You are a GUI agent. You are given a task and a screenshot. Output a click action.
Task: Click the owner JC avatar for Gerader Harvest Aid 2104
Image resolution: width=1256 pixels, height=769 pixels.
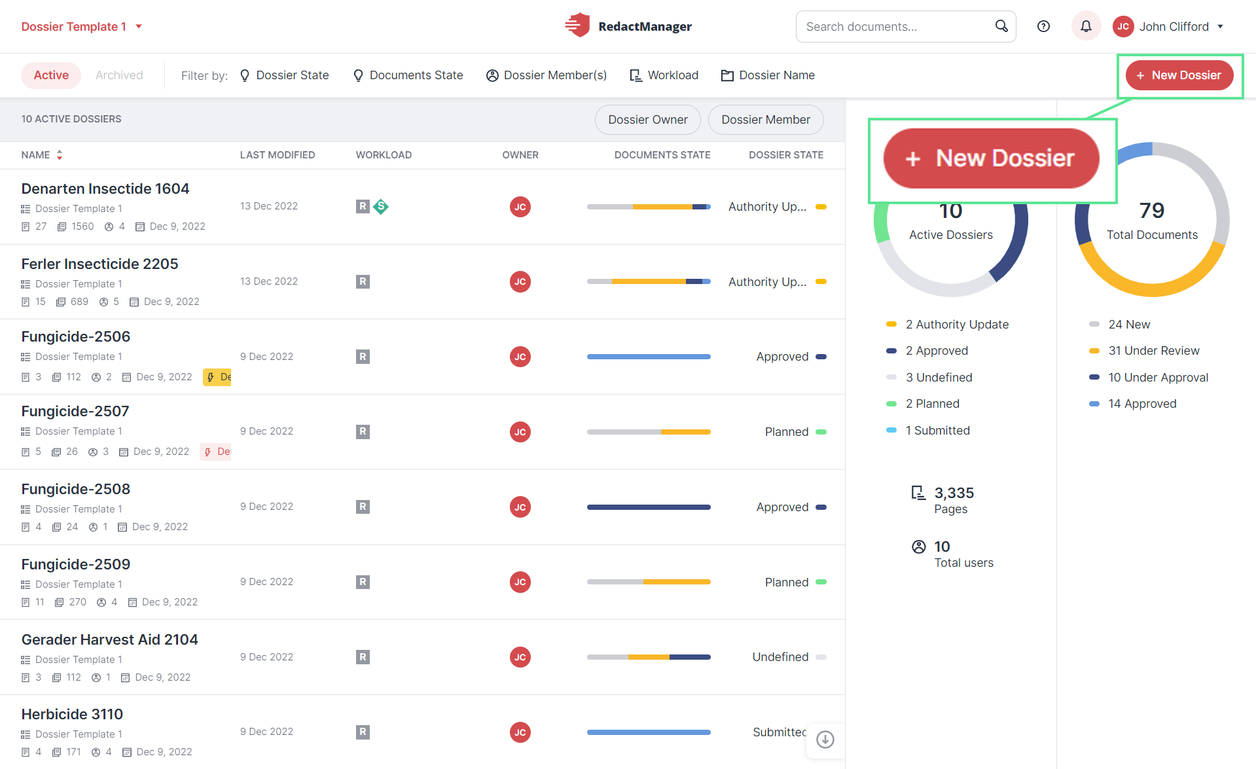pos(520,657)
